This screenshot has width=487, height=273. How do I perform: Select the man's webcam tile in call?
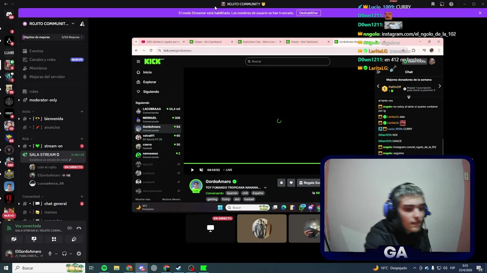point(262,229)
